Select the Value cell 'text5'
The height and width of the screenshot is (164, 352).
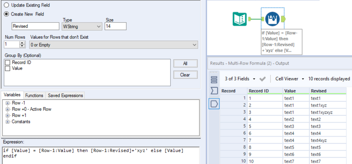[296, 147]
